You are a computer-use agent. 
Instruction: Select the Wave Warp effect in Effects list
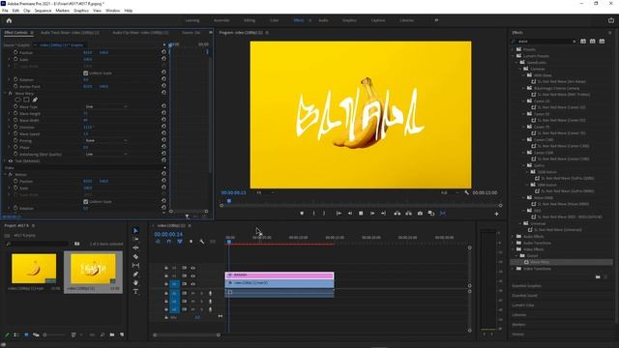tap(540, 262)
